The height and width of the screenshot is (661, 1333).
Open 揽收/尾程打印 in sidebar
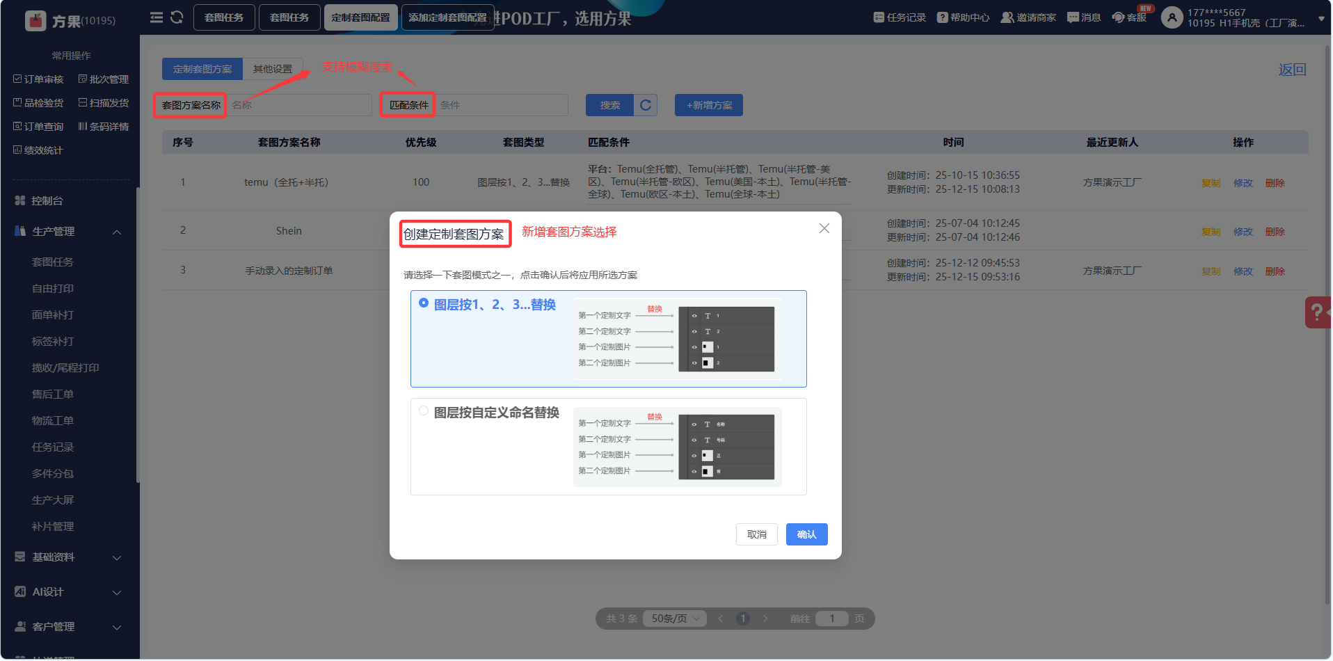click(x=65, y=368)
